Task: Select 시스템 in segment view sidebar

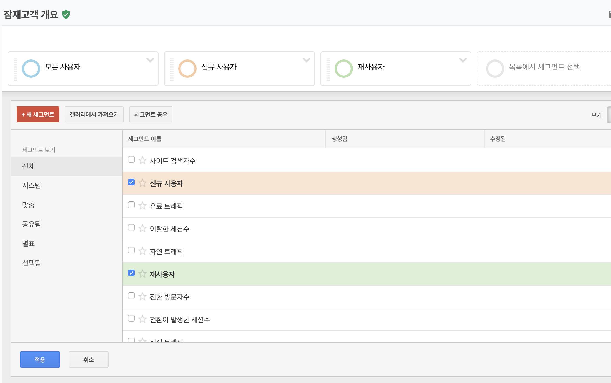Action: 32,185
